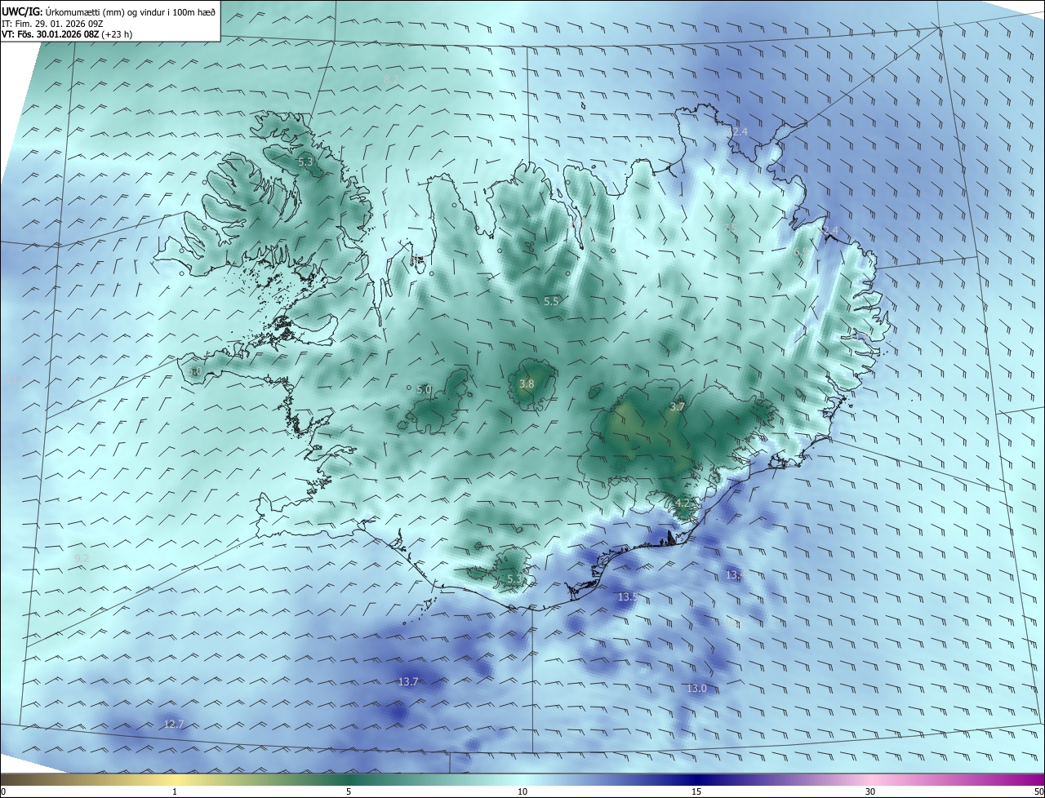Click the 13.7 value over the southern ocean
The width and height of the screenshot is (1045, 798).
point(408,681)
